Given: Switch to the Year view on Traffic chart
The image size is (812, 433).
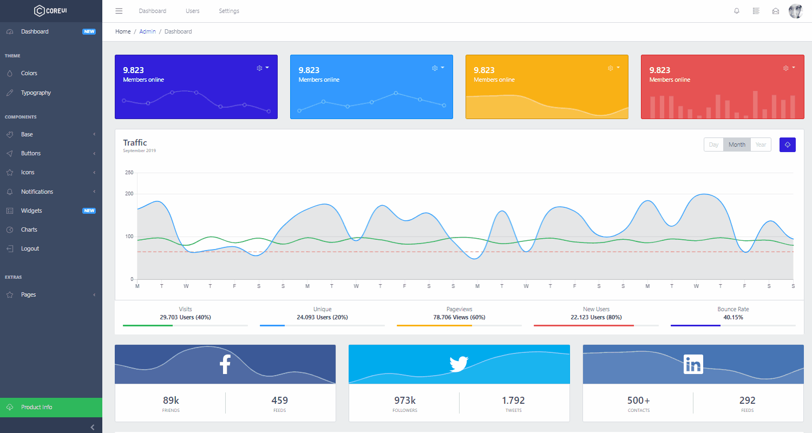Looking at the screenshot, I should click(760, 145).
